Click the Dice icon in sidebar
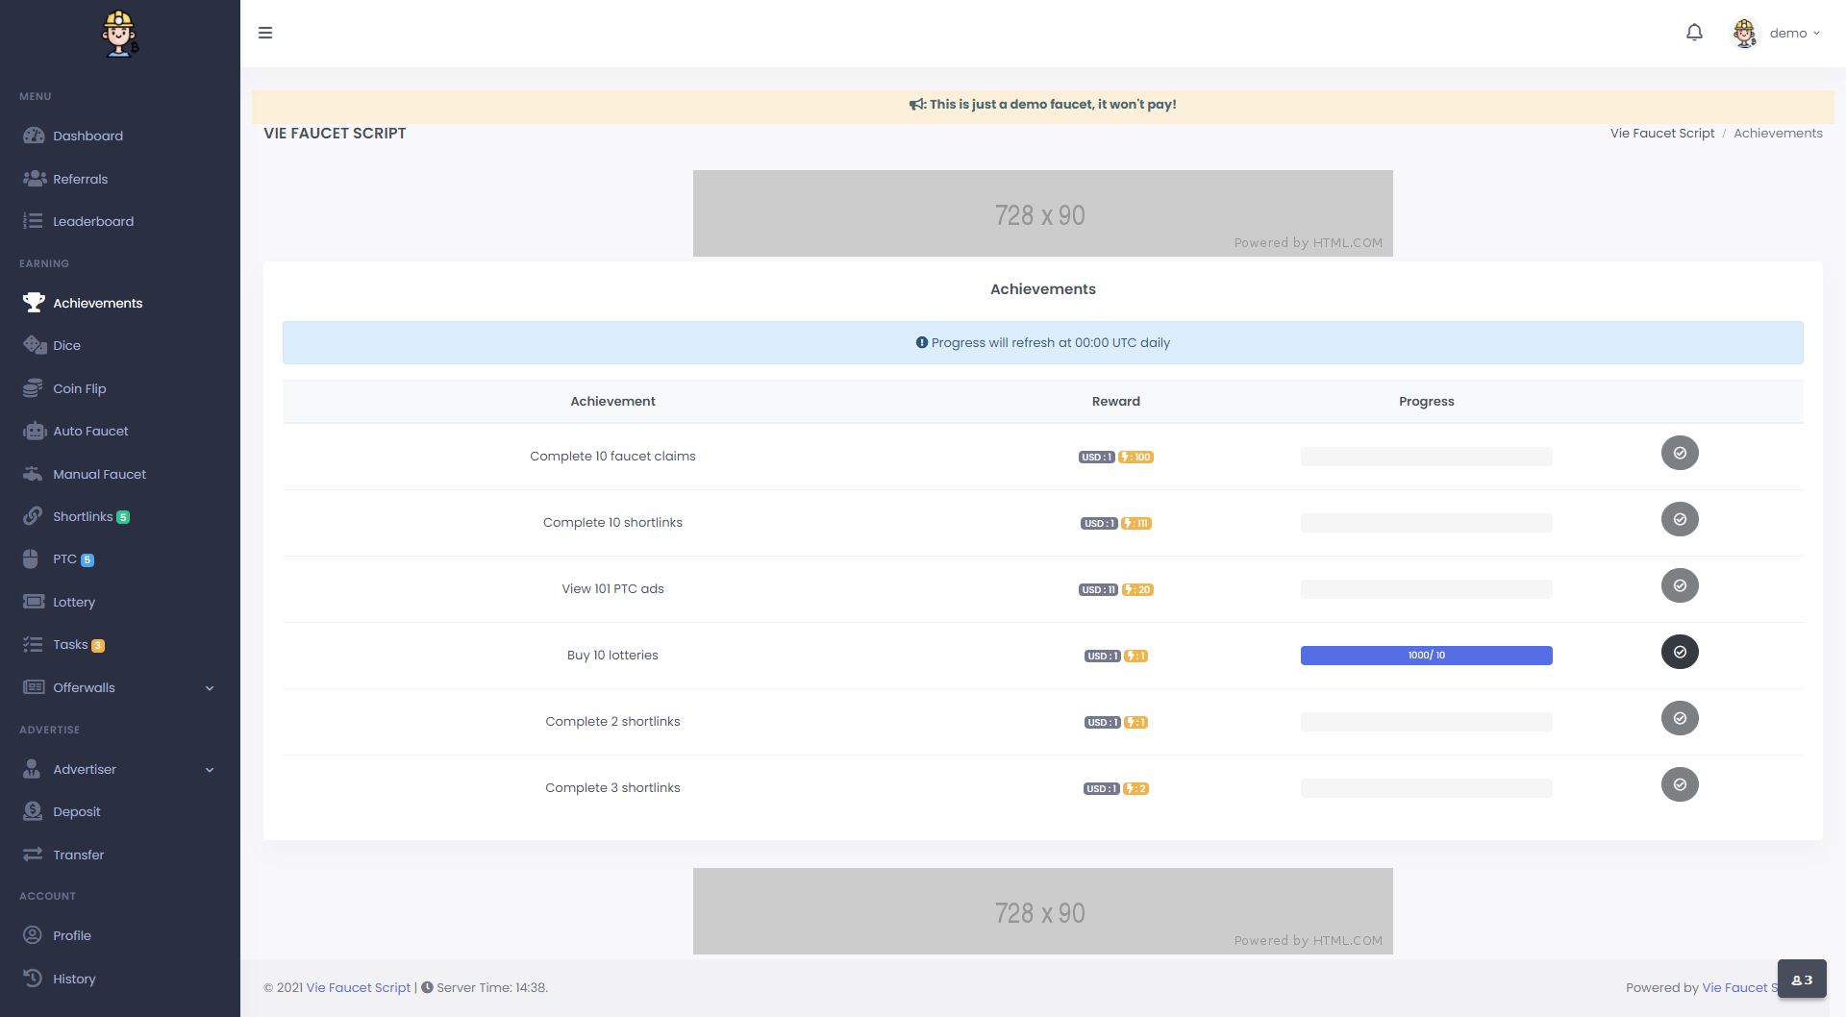This screenshot has height=1017, width=1846. [x=35, y=345]
